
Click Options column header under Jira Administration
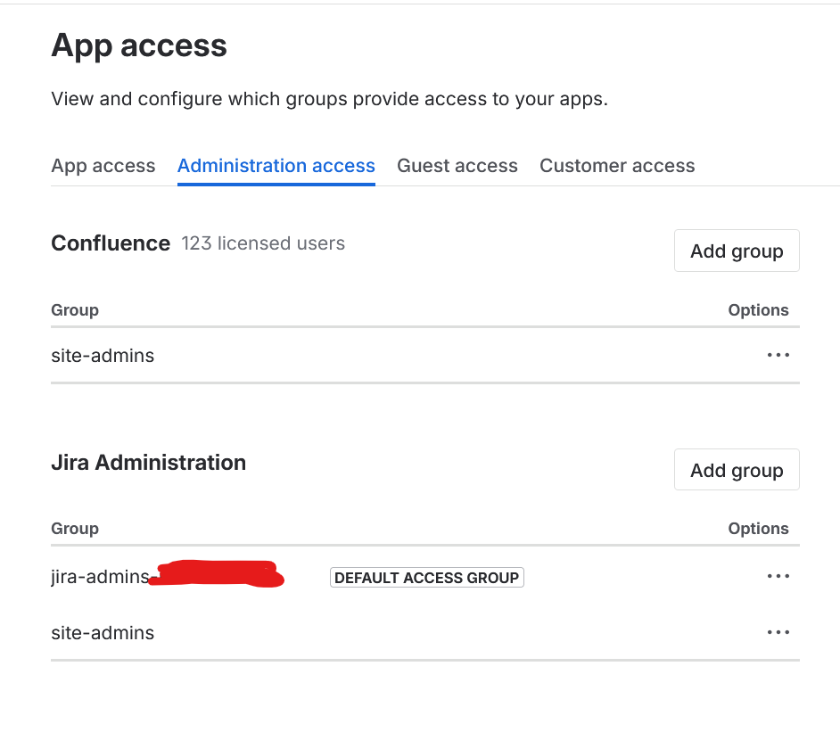758,529
